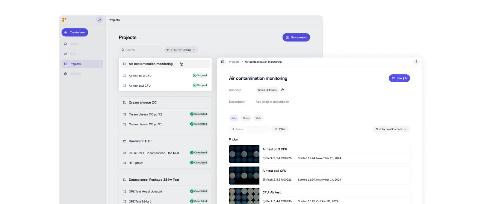
Task: Open Cream cheese QC pt. 3.1 job
Action: pos(145,124)
